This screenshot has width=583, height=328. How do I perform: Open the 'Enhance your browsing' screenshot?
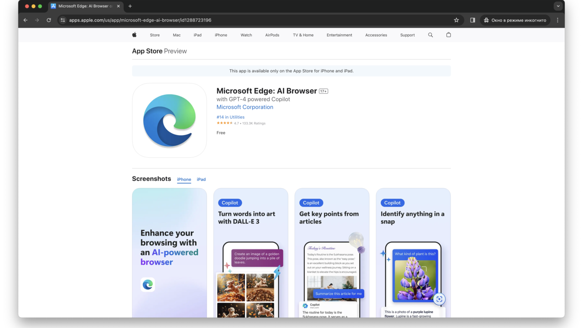[169, 253]
